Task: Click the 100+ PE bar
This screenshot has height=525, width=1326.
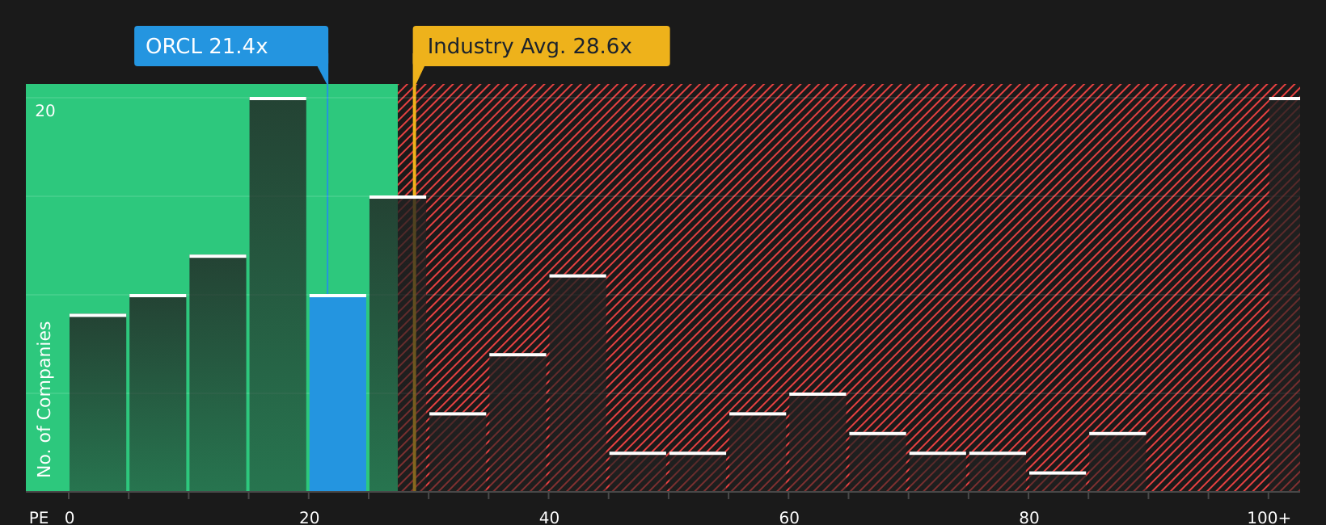Action: [x=1285, y=294]
